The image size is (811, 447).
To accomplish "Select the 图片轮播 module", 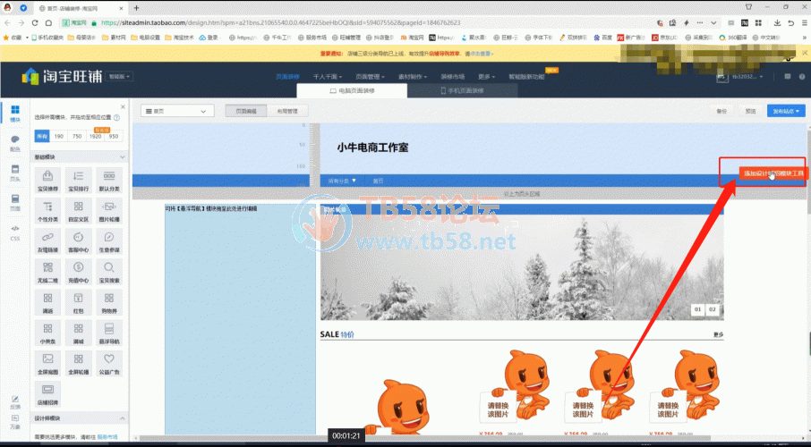I will (x=109, y=211).
